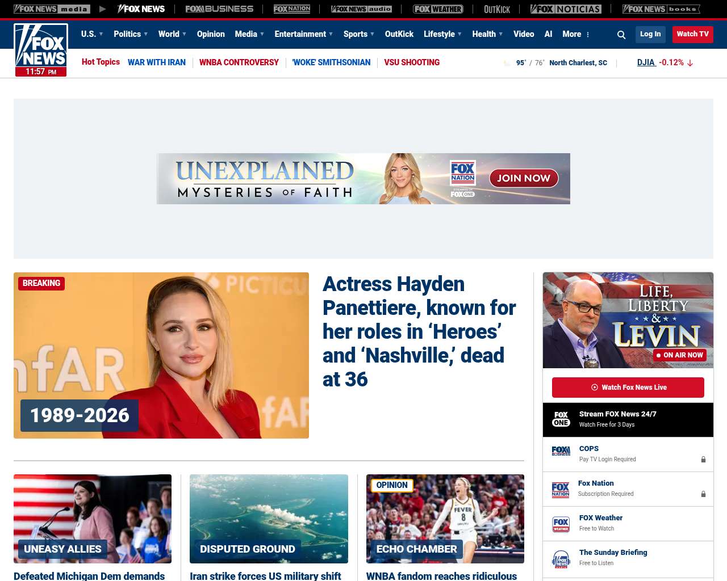This screenshot has width=727, height=581.
Task: Open Fox Noticias logo link
Action: point(566,9)
